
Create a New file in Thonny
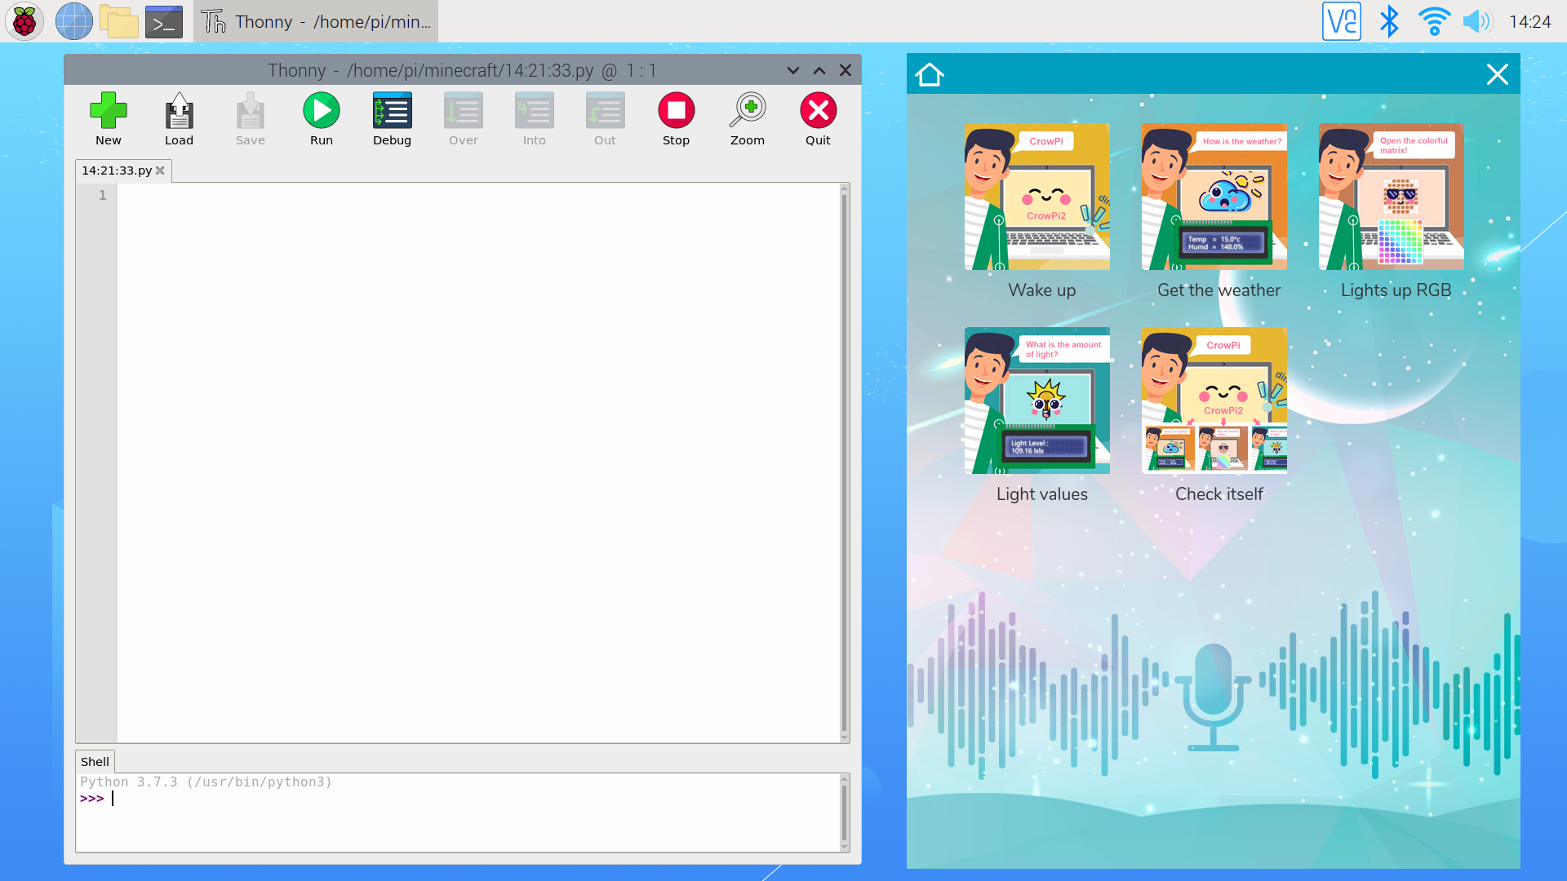[109, 118]
